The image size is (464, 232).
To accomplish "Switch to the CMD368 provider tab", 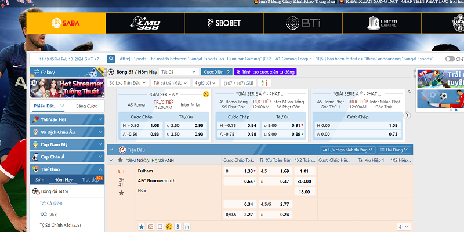I will (145, 23).
